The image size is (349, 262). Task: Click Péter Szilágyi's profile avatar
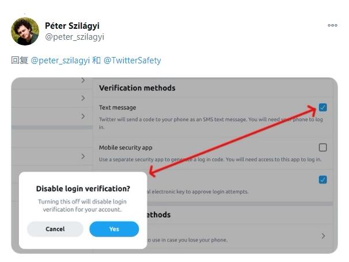(25, 31)
